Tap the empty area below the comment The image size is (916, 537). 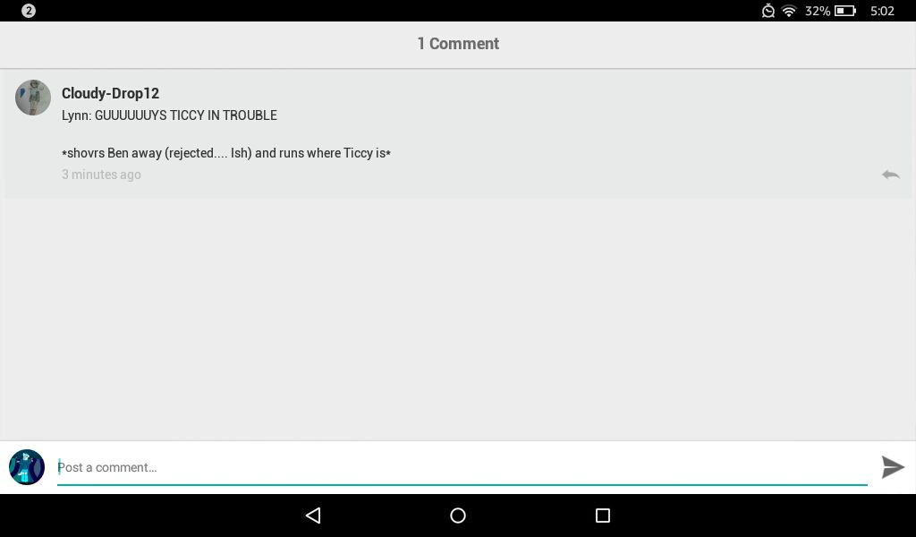pos(458,319)
